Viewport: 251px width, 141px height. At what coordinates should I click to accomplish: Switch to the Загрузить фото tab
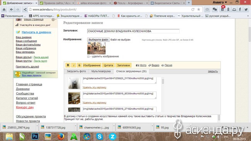click(76, 71)
